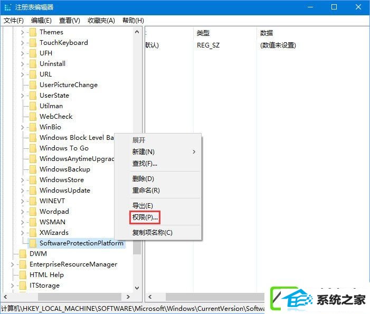Open the 编辑(E) menu

(x=41, y=21)
